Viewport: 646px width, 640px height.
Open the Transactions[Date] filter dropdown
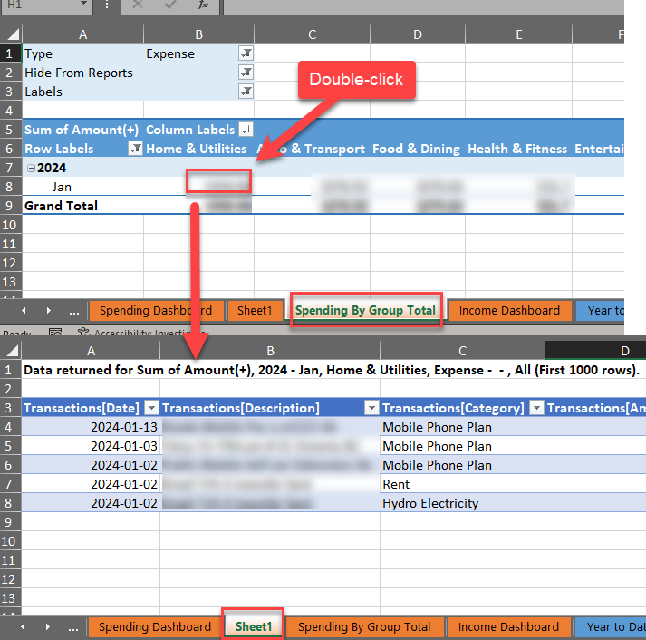(x=151, y=408)
